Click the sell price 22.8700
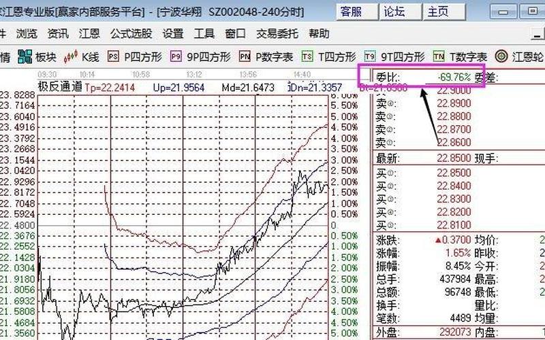The width and height of the screenshot is (545, 340). point(454,129)
